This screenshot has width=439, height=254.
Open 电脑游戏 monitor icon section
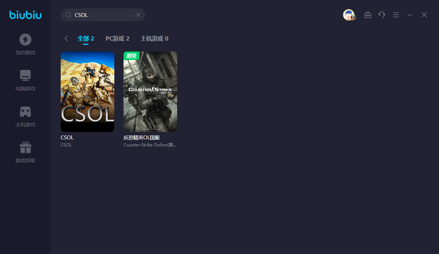(25, 75)
